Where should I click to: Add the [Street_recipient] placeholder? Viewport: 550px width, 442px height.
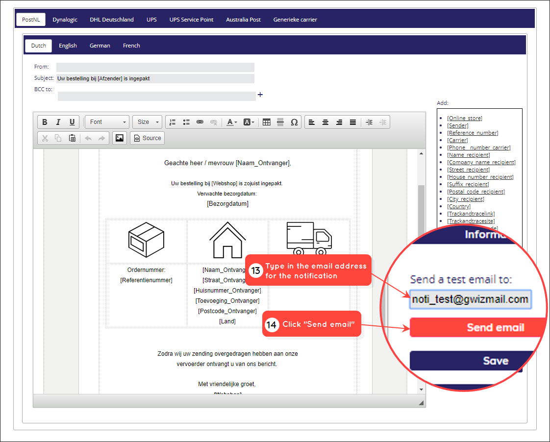468,170
